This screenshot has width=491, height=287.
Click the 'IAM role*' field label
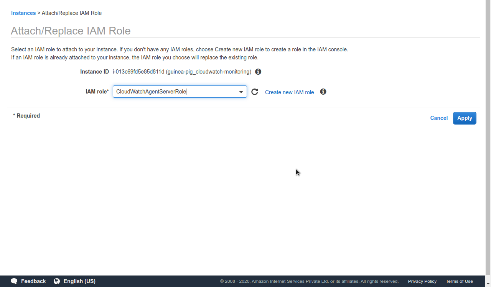pos(97,92)
